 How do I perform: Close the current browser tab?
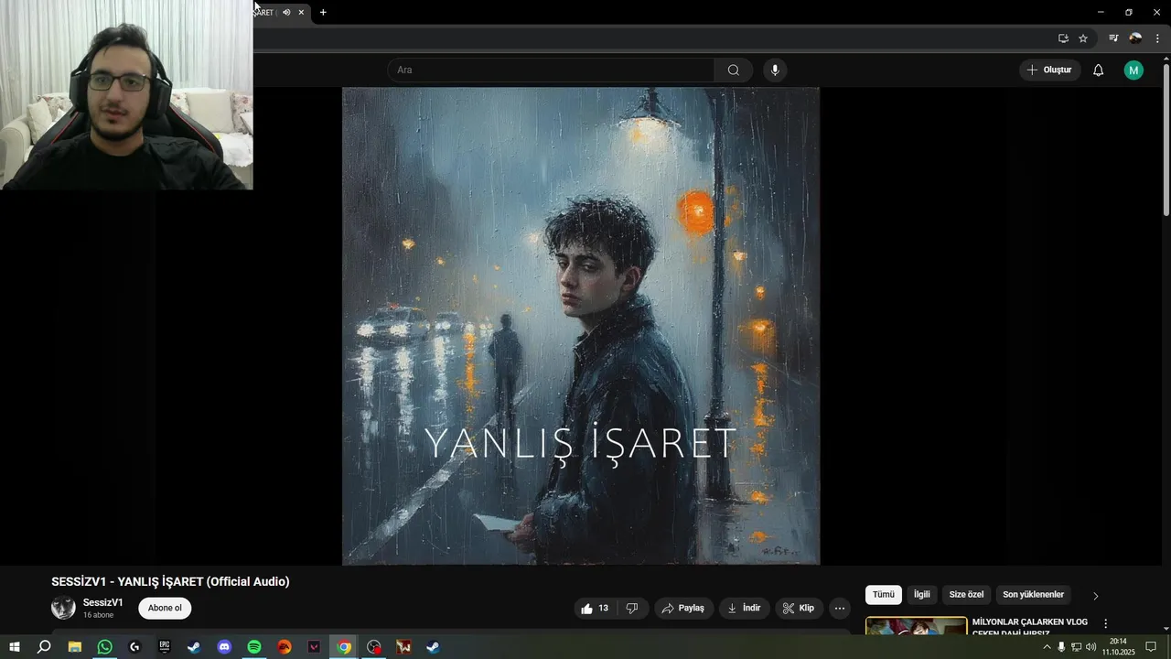(x=301, y=12)
